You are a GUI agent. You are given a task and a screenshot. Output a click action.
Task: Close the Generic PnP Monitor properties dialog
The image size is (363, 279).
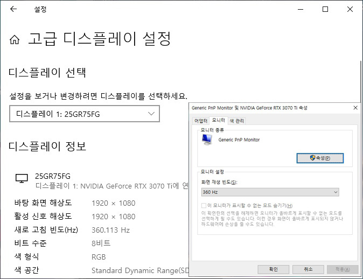pyautogui.click(x=355, y=108)
